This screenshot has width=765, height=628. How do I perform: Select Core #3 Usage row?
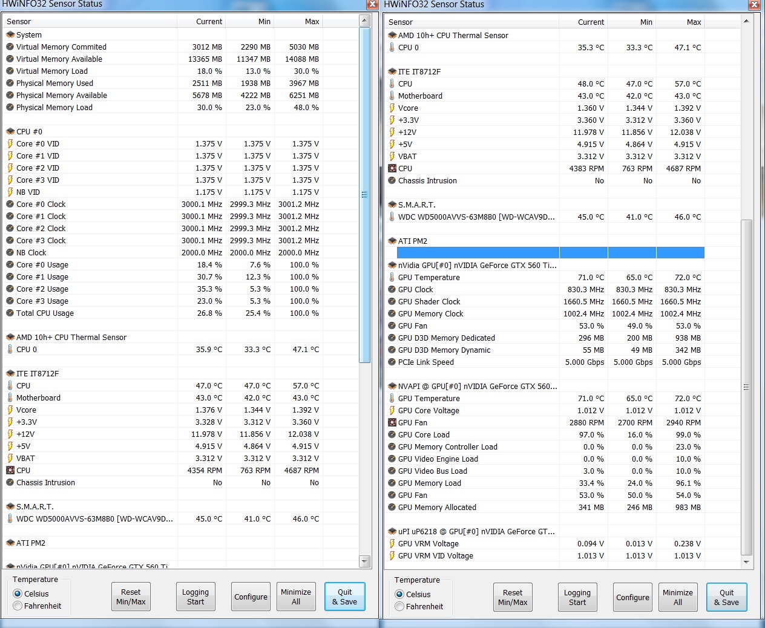click(x=163, y=301)
